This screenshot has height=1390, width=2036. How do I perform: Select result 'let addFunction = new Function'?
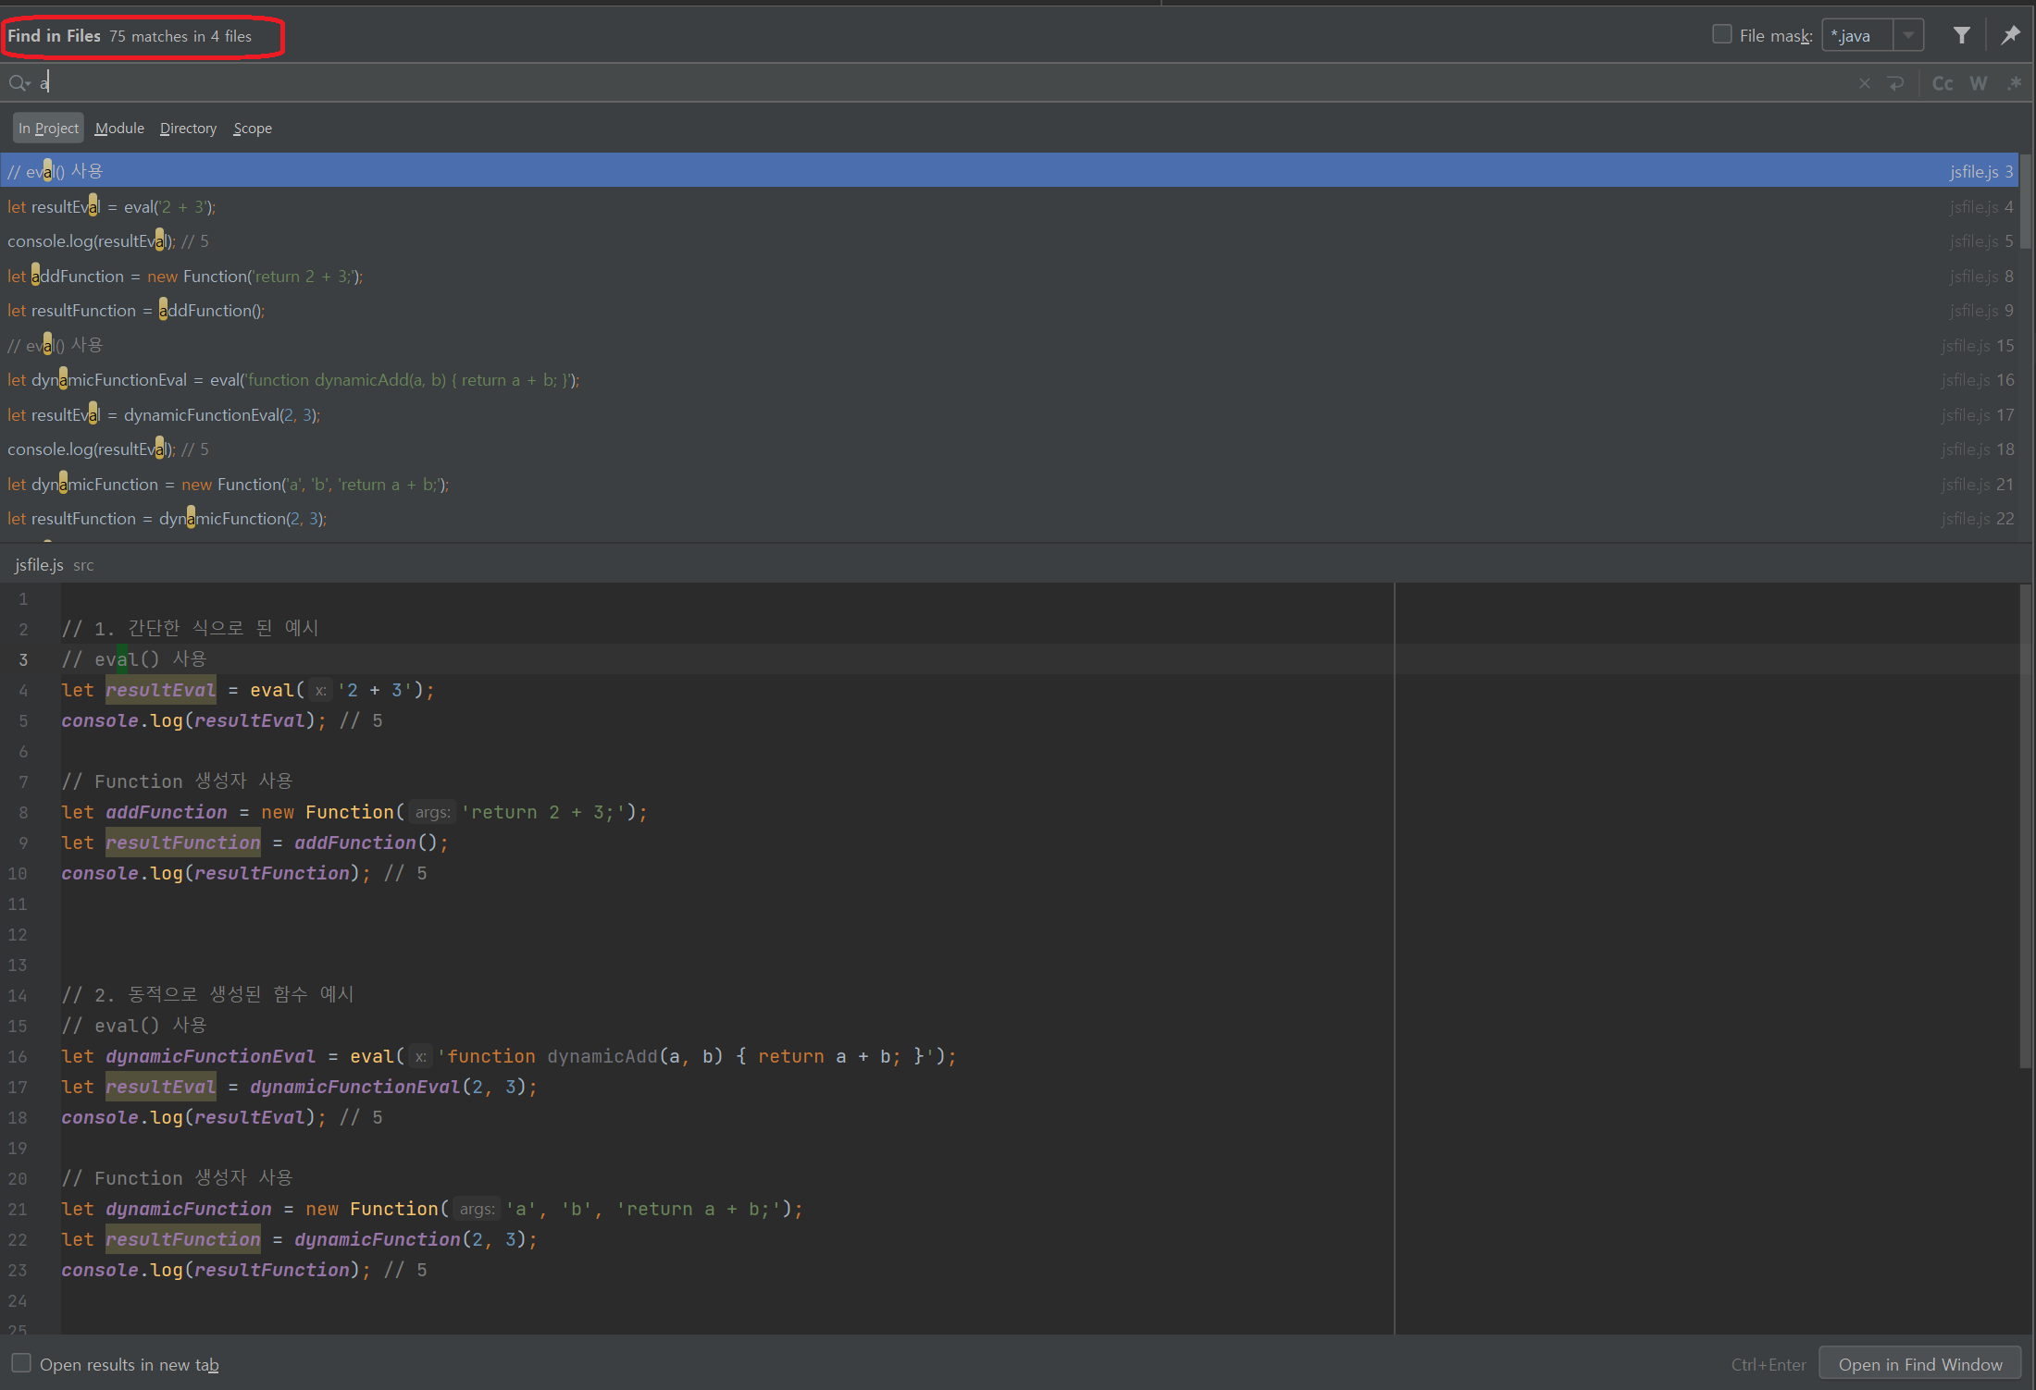[1009, 276]
